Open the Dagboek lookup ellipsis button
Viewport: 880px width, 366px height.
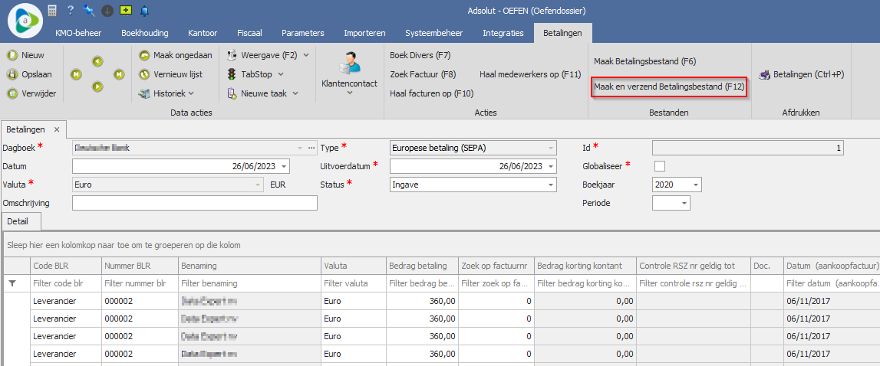tap(312, 148)
